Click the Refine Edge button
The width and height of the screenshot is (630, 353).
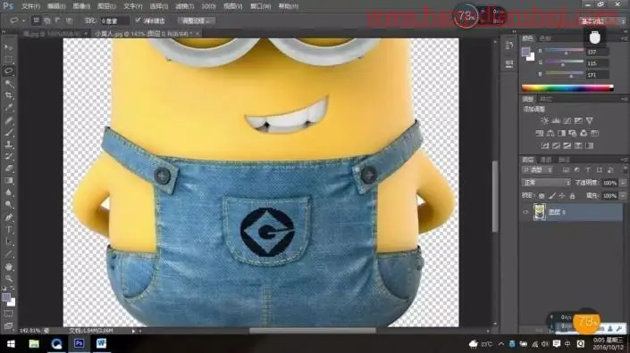tap(196, 21)
